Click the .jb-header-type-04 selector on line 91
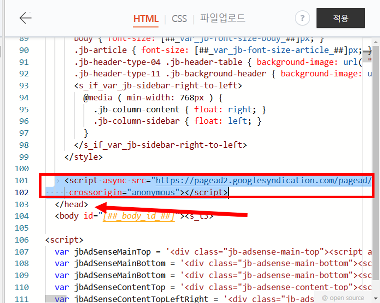380x303 pixels. tap(117, 62)
